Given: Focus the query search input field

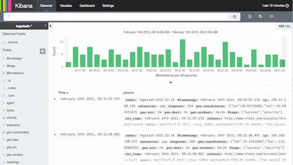Looking at the screenshot, I should [x=116, y=17].
